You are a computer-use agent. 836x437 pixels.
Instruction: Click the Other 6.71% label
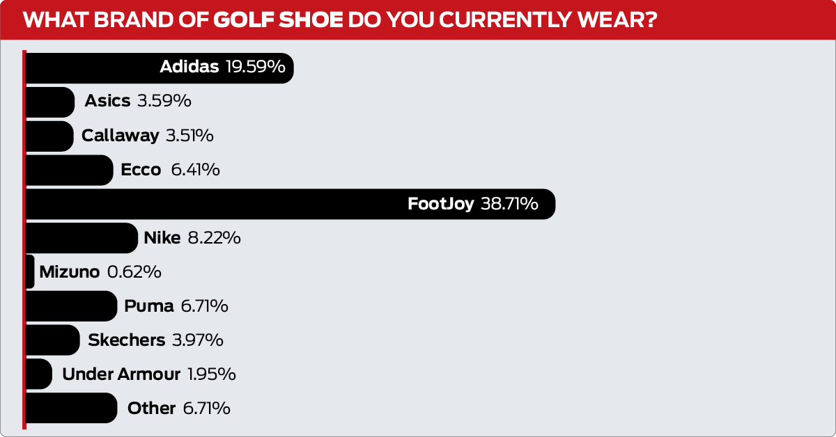(x=179, y=408)
